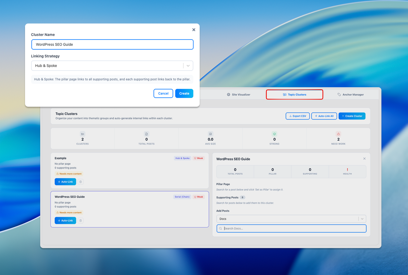Open the Linking Strategy dropdown

[112, 66]
